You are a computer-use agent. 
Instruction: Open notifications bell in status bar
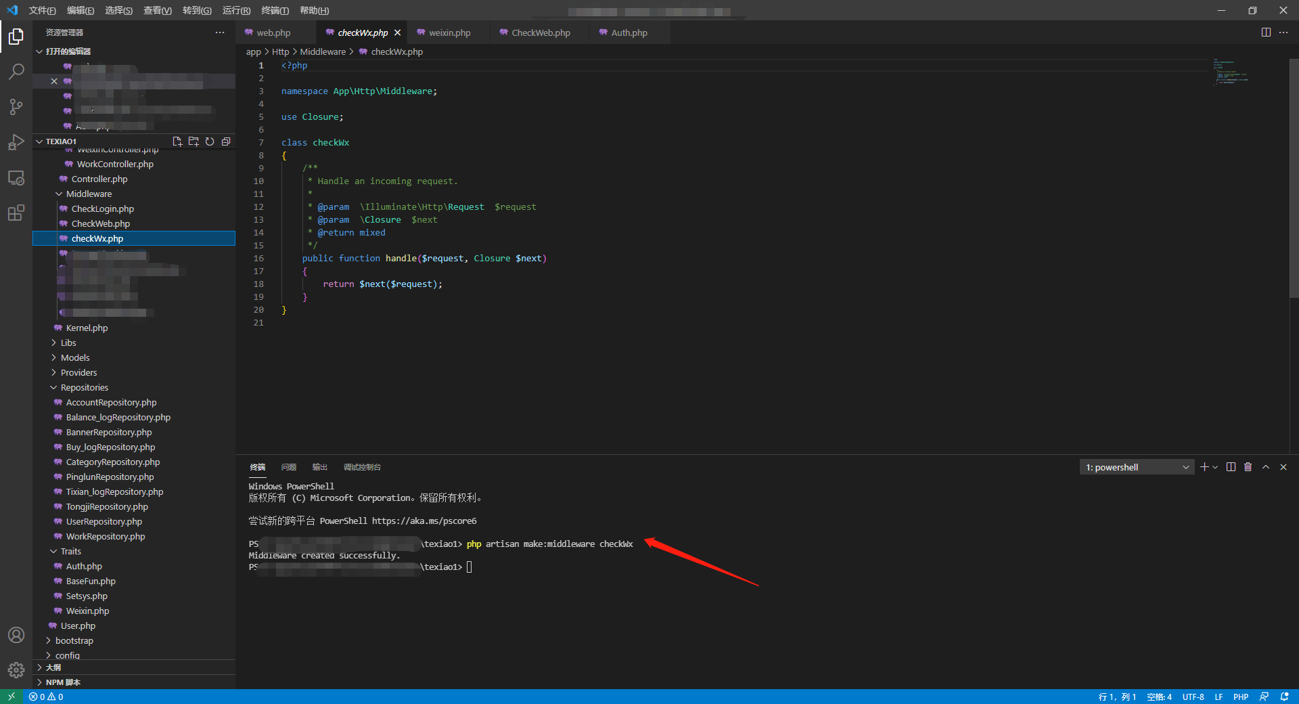[x=1284, y=697]
